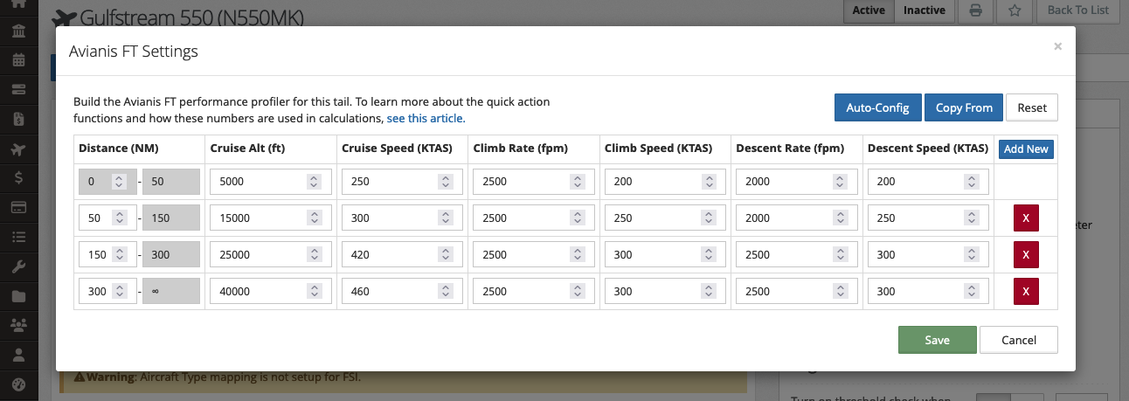This screenshot has height=401, width=1129.
Task: Click the Climb Rate stepper in 300-∞ row
Action: [577, 292]
